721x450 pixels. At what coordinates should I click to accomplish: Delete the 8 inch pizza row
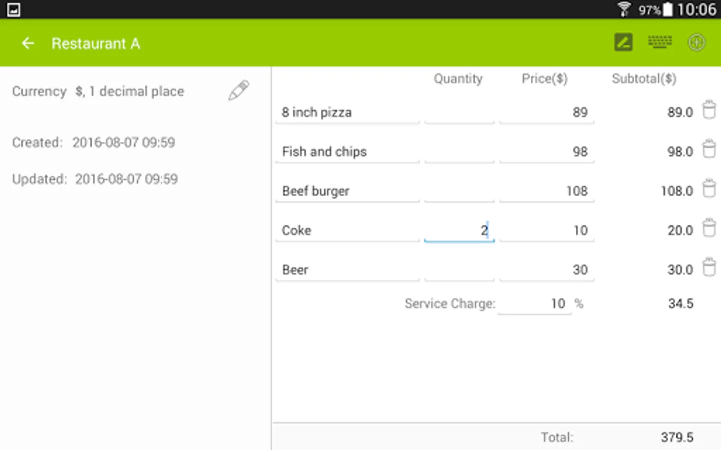[709, 110]
